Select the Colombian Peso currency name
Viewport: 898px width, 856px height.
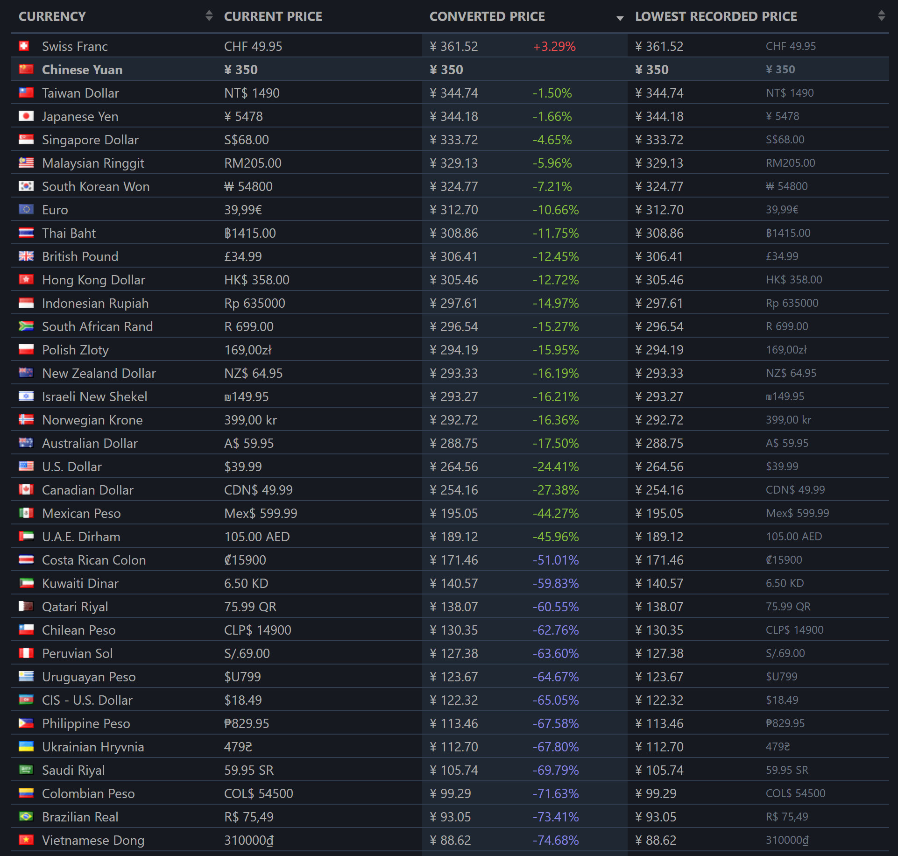(88, 793)
